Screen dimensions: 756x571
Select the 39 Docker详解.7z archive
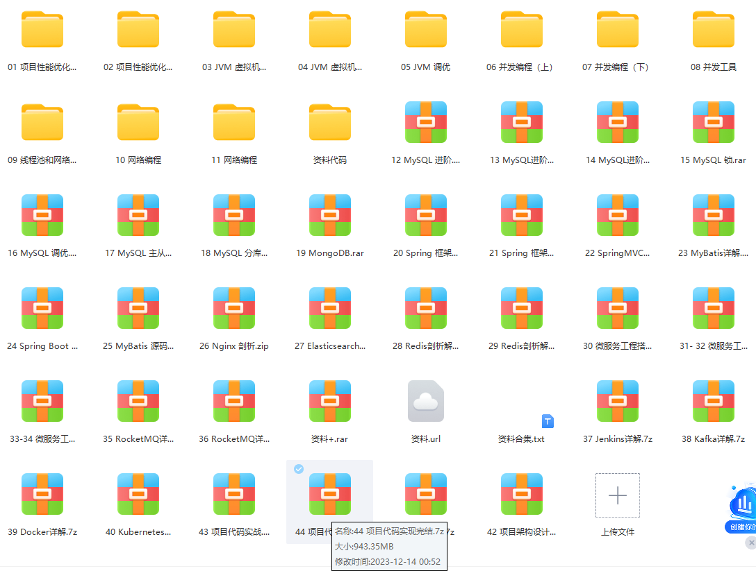click(x=42, y=495)
